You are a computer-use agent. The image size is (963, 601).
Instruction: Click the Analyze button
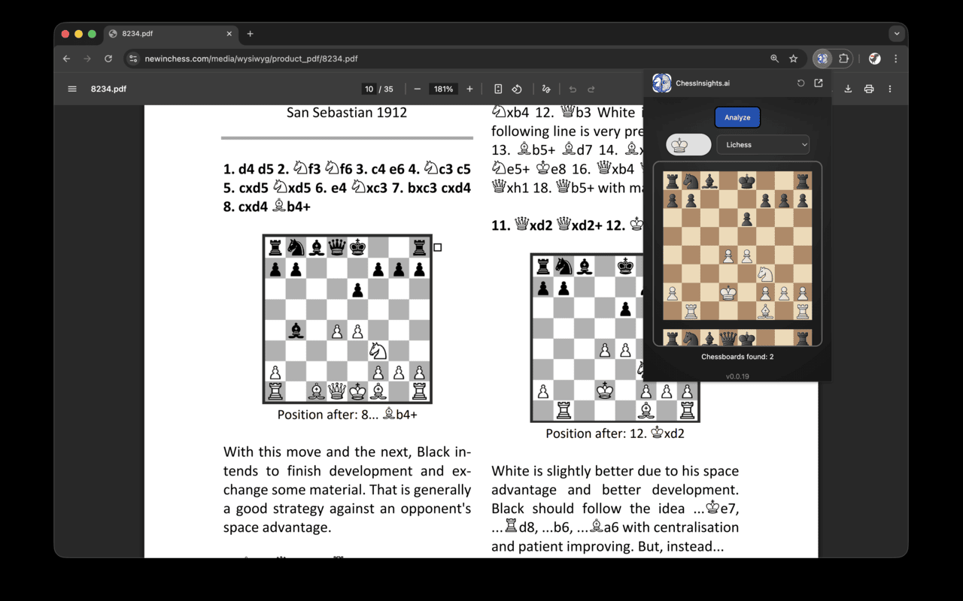pyautogui.click(x=737, y=117)
